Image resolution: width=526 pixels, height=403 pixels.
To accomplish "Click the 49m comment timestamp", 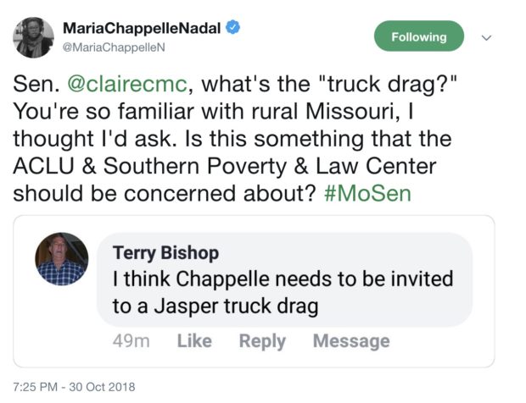I will click(131, 341).
